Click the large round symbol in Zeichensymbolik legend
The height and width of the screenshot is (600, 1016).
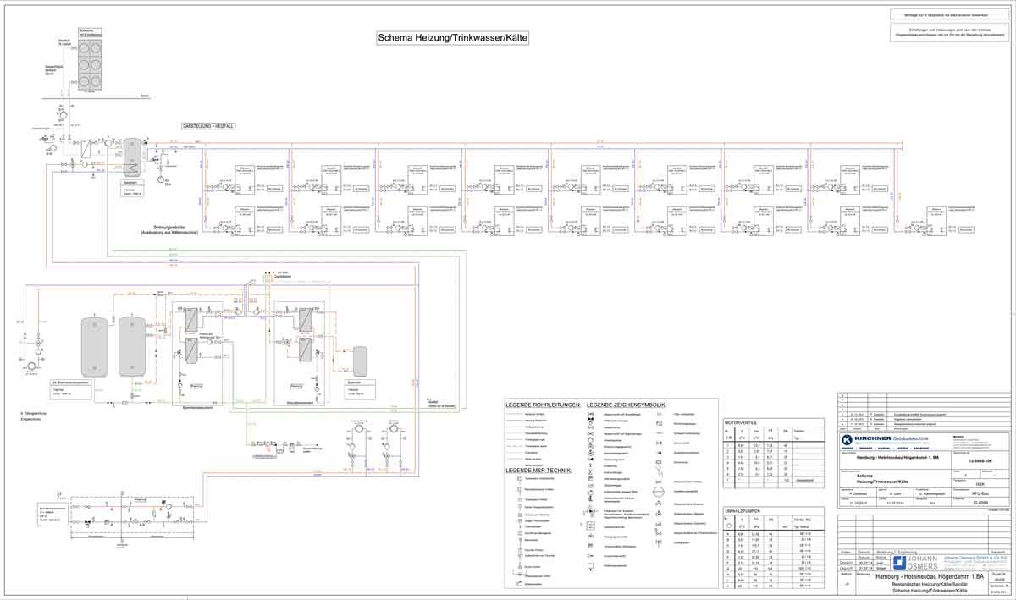coord(658,492)
